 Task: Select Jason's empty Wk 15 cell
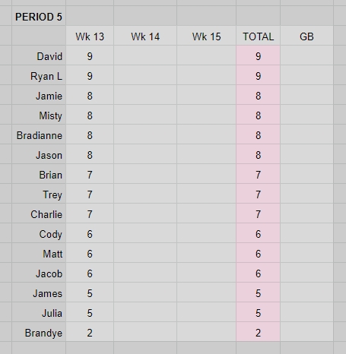click(207, 154)
